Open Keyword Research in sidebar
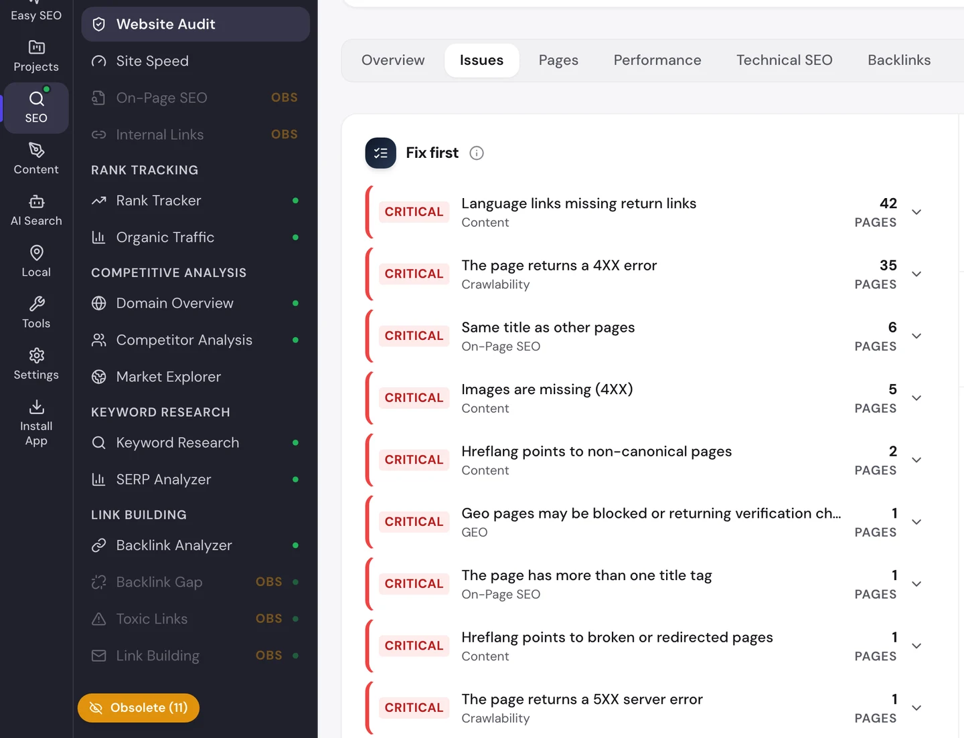 pyautogui.click(x=195, y=443)
